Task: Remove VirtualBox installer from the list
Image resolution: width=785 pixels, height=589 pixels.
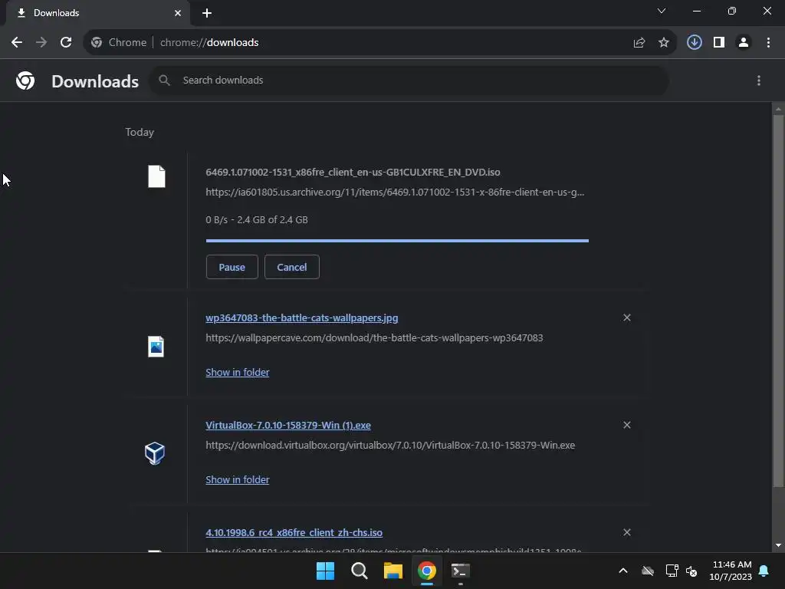Action: [x=627, y=425]
